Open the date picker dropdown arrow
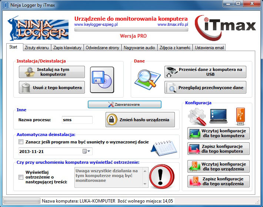The width and height of the screenshot is (263, 207). tap(89, 151)
